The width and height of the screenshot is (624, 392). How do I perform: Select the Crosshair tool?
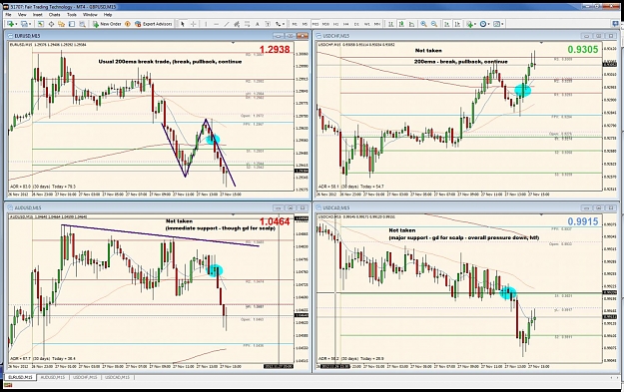point(193,24)
